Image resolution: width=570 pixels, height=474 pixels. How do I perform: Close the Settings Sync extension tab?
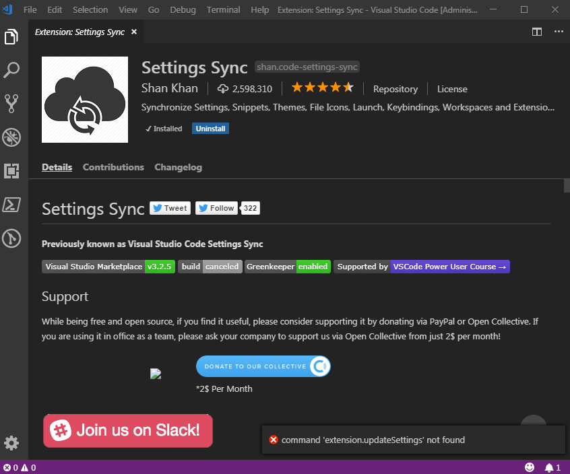(134, 32)
